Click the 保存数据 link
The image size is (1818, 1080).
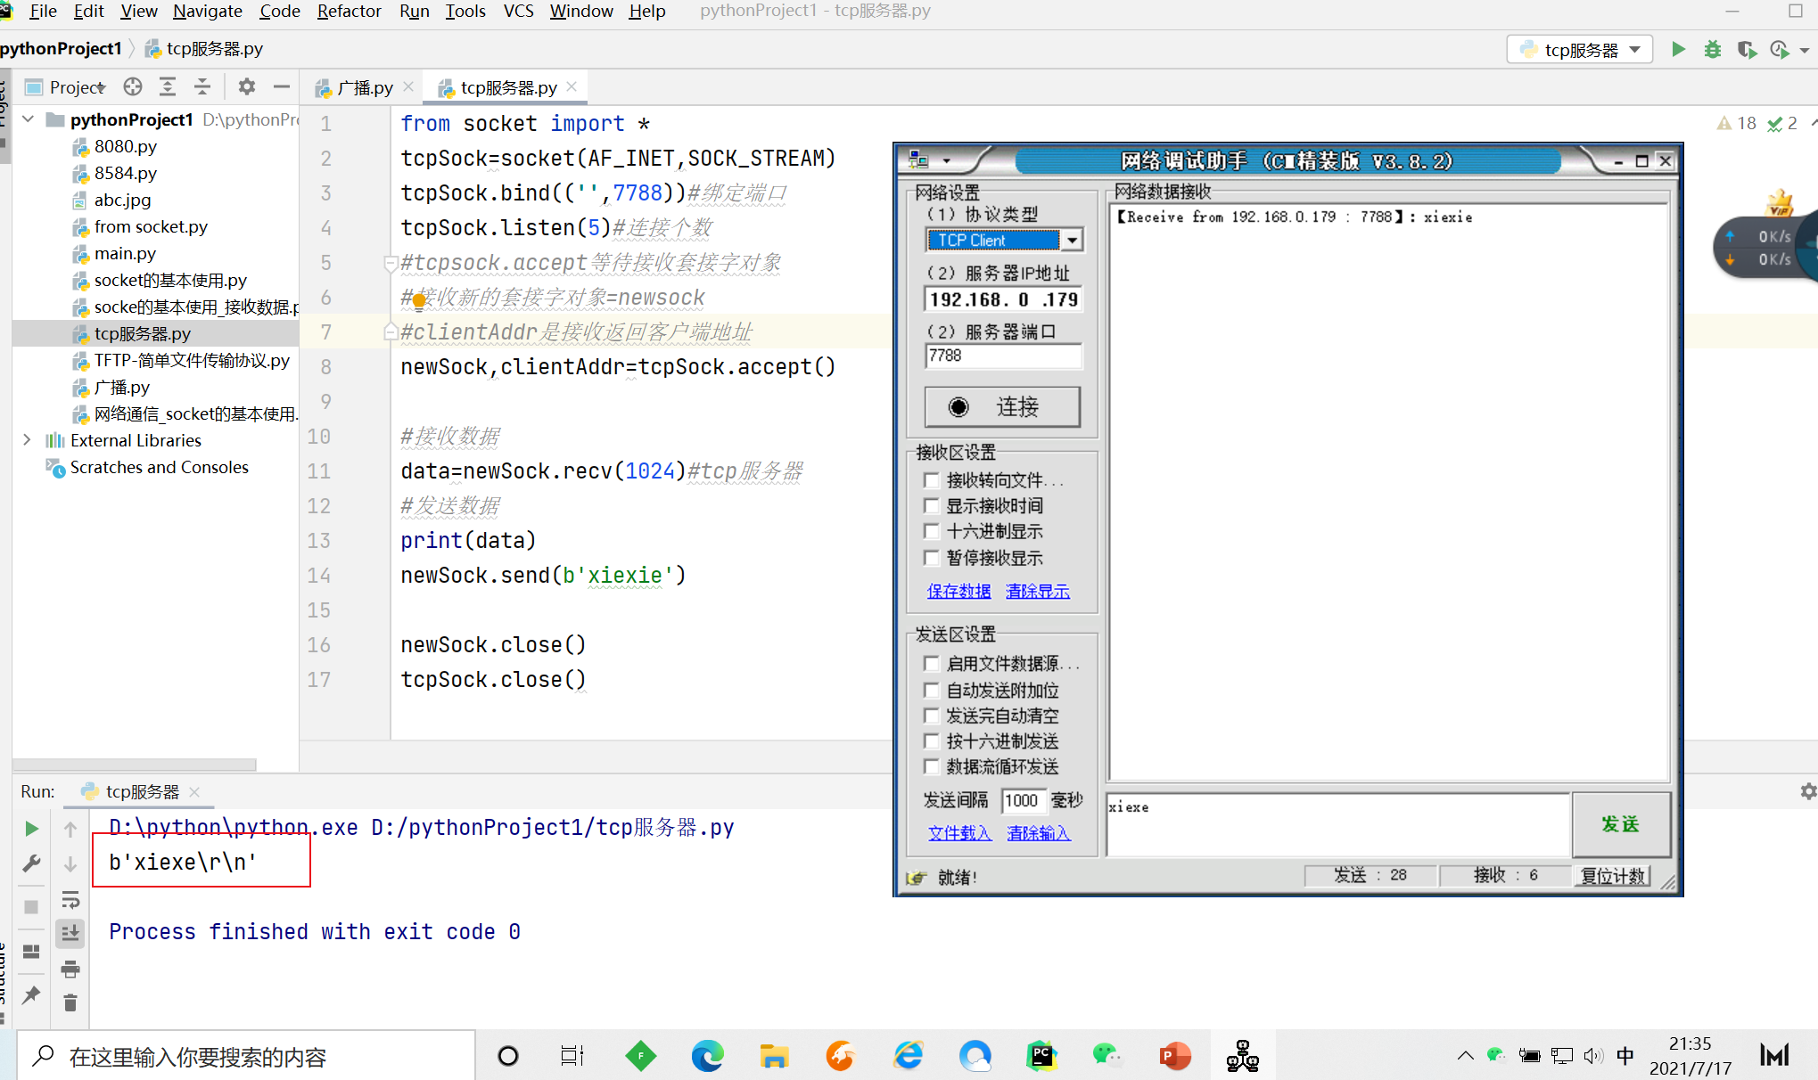coord(958,591)
